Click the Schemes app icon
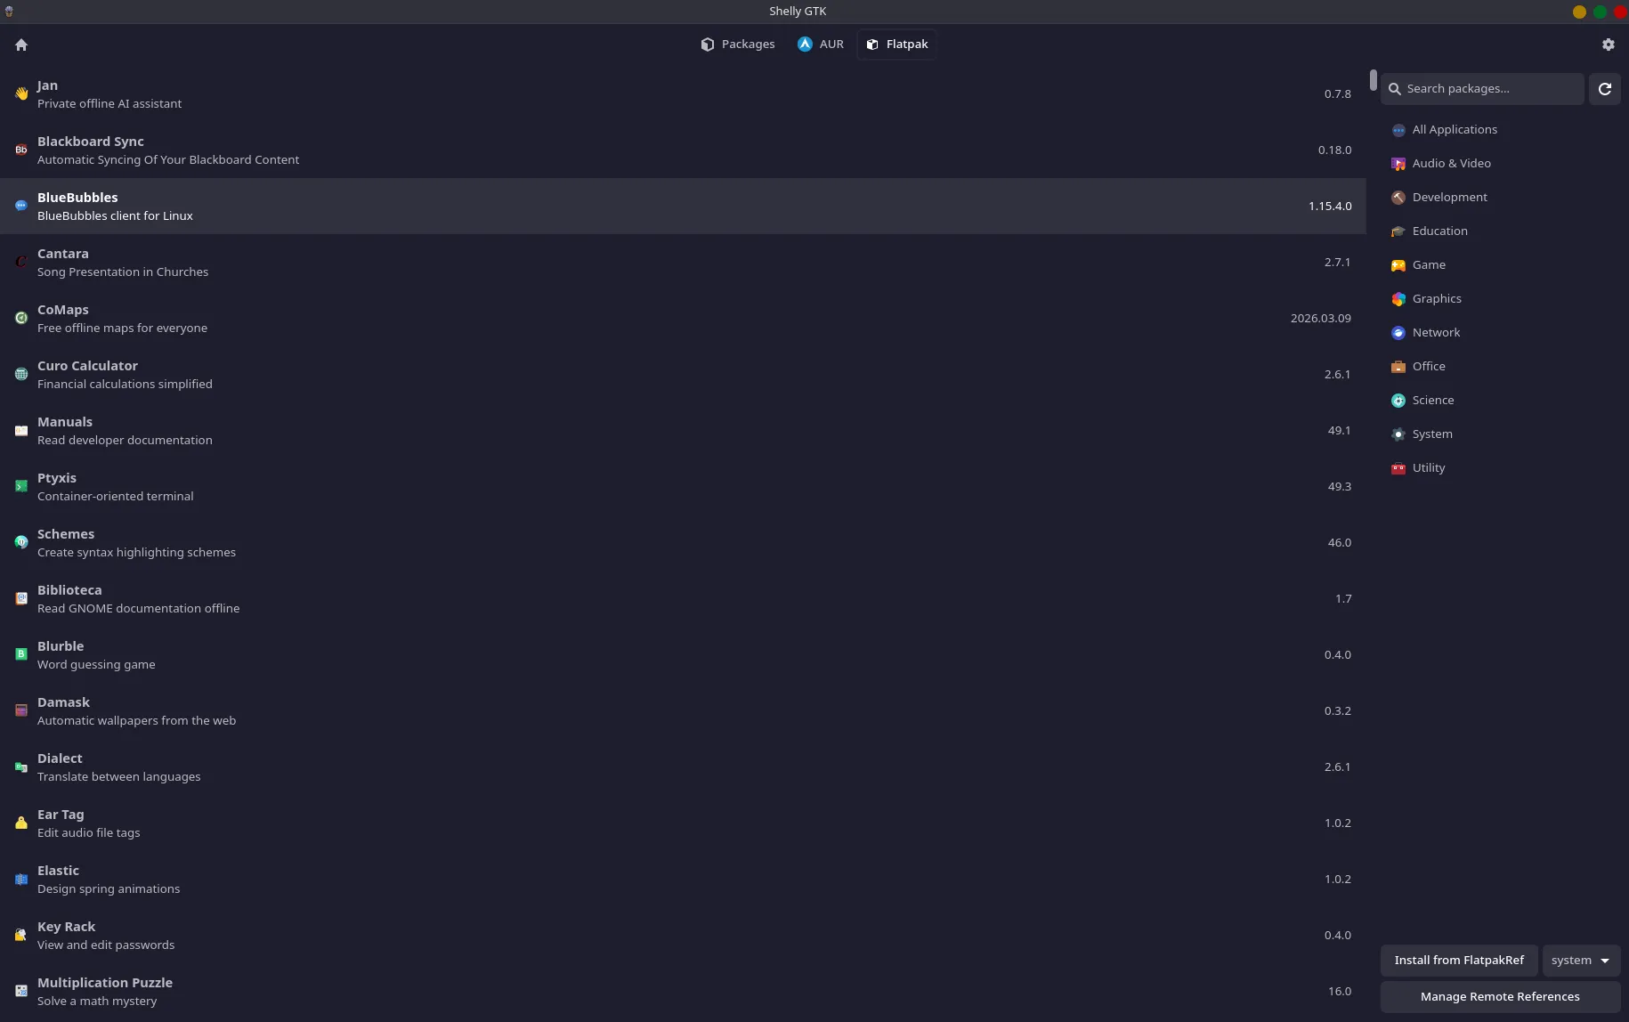The width and height of the screenshot is (1629, 1022). click(x=21, y=542)
